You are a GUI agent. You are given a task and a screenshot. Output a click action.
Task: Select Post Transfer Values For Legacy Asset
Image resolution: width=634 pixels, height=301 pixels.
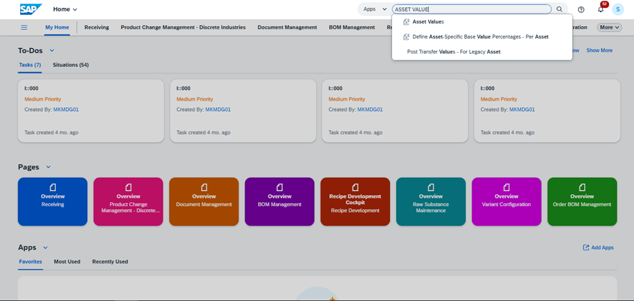click(x=482, y=52)
